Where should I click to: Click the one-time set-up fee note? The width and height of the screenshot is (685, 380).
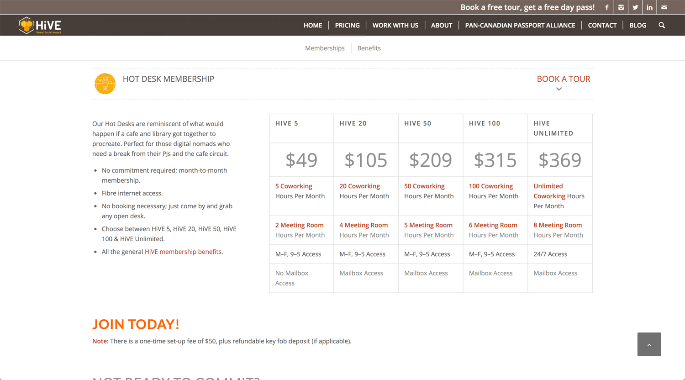pos(222,341)
